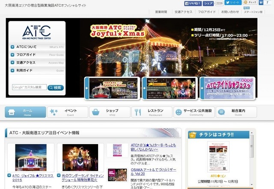Open the ATCアイドル★フェスタ banner thumbnail
This screenshot has width=274, height=189.
click(x=227, y=89)
